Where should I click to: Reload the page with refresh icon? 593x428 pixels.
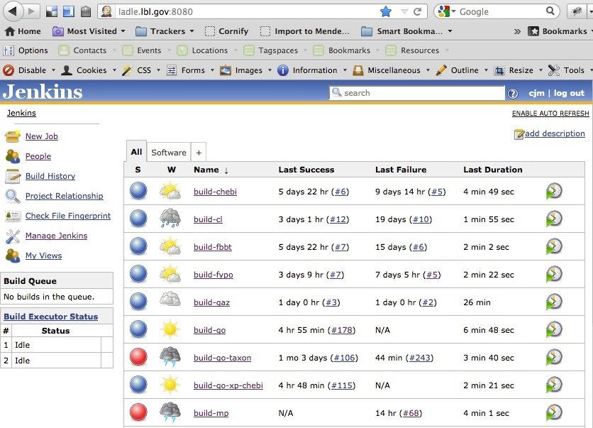(418, 12)
